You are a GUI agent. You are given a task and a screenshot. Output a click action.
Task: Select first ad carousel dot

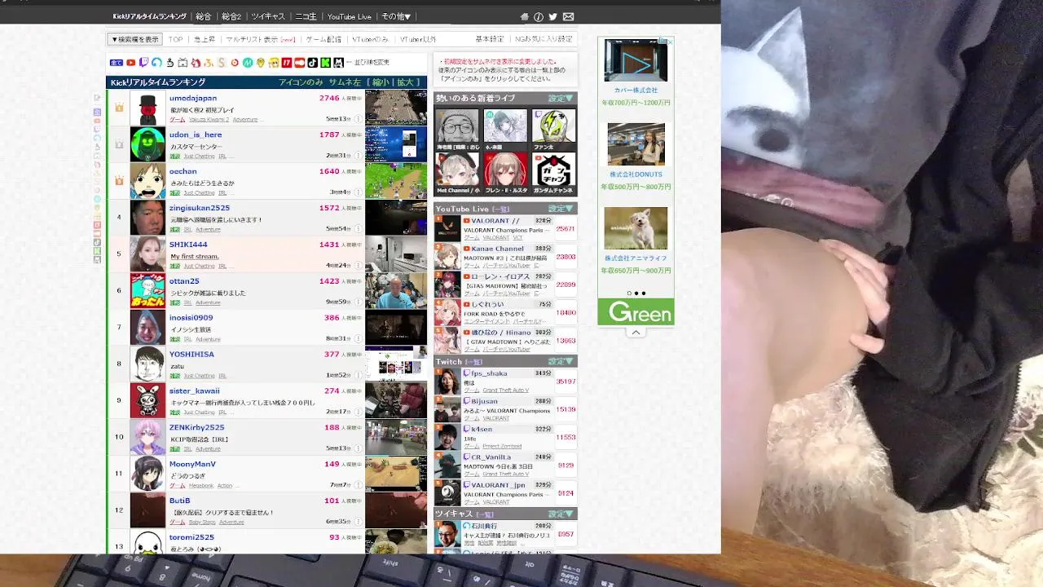pyautogui.click(x=629, y=293)
